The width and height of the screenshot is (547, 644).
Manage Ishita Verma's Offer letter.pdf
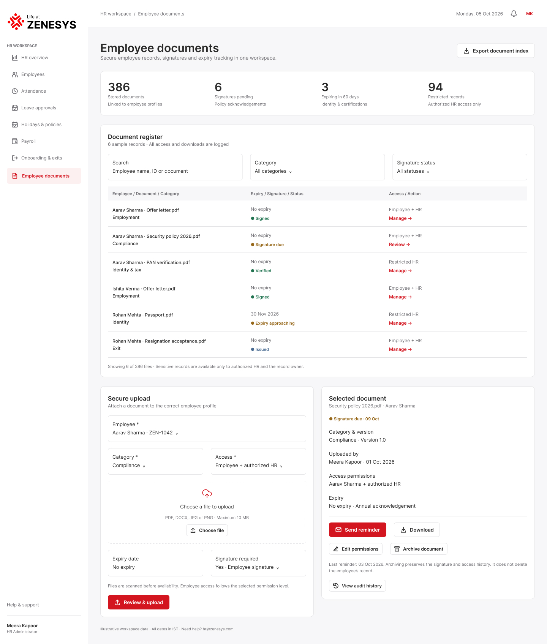click(400, 297)
